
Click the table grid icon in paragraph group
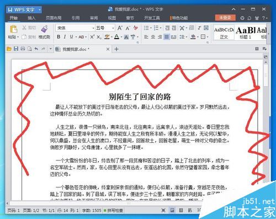pyautogui.click(x=192, y=28)
